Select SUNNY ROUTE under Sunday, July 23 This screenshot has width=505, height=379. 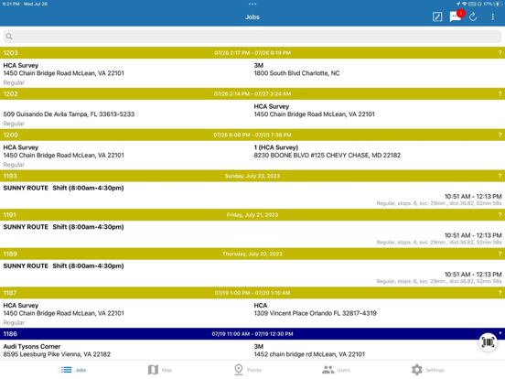click(26, 188)
